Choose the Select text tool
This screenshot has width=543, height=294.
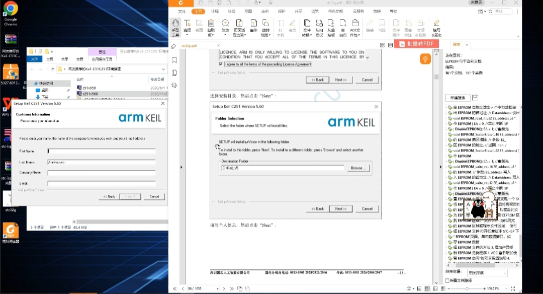pyautogui.click(x=187, y=26)
